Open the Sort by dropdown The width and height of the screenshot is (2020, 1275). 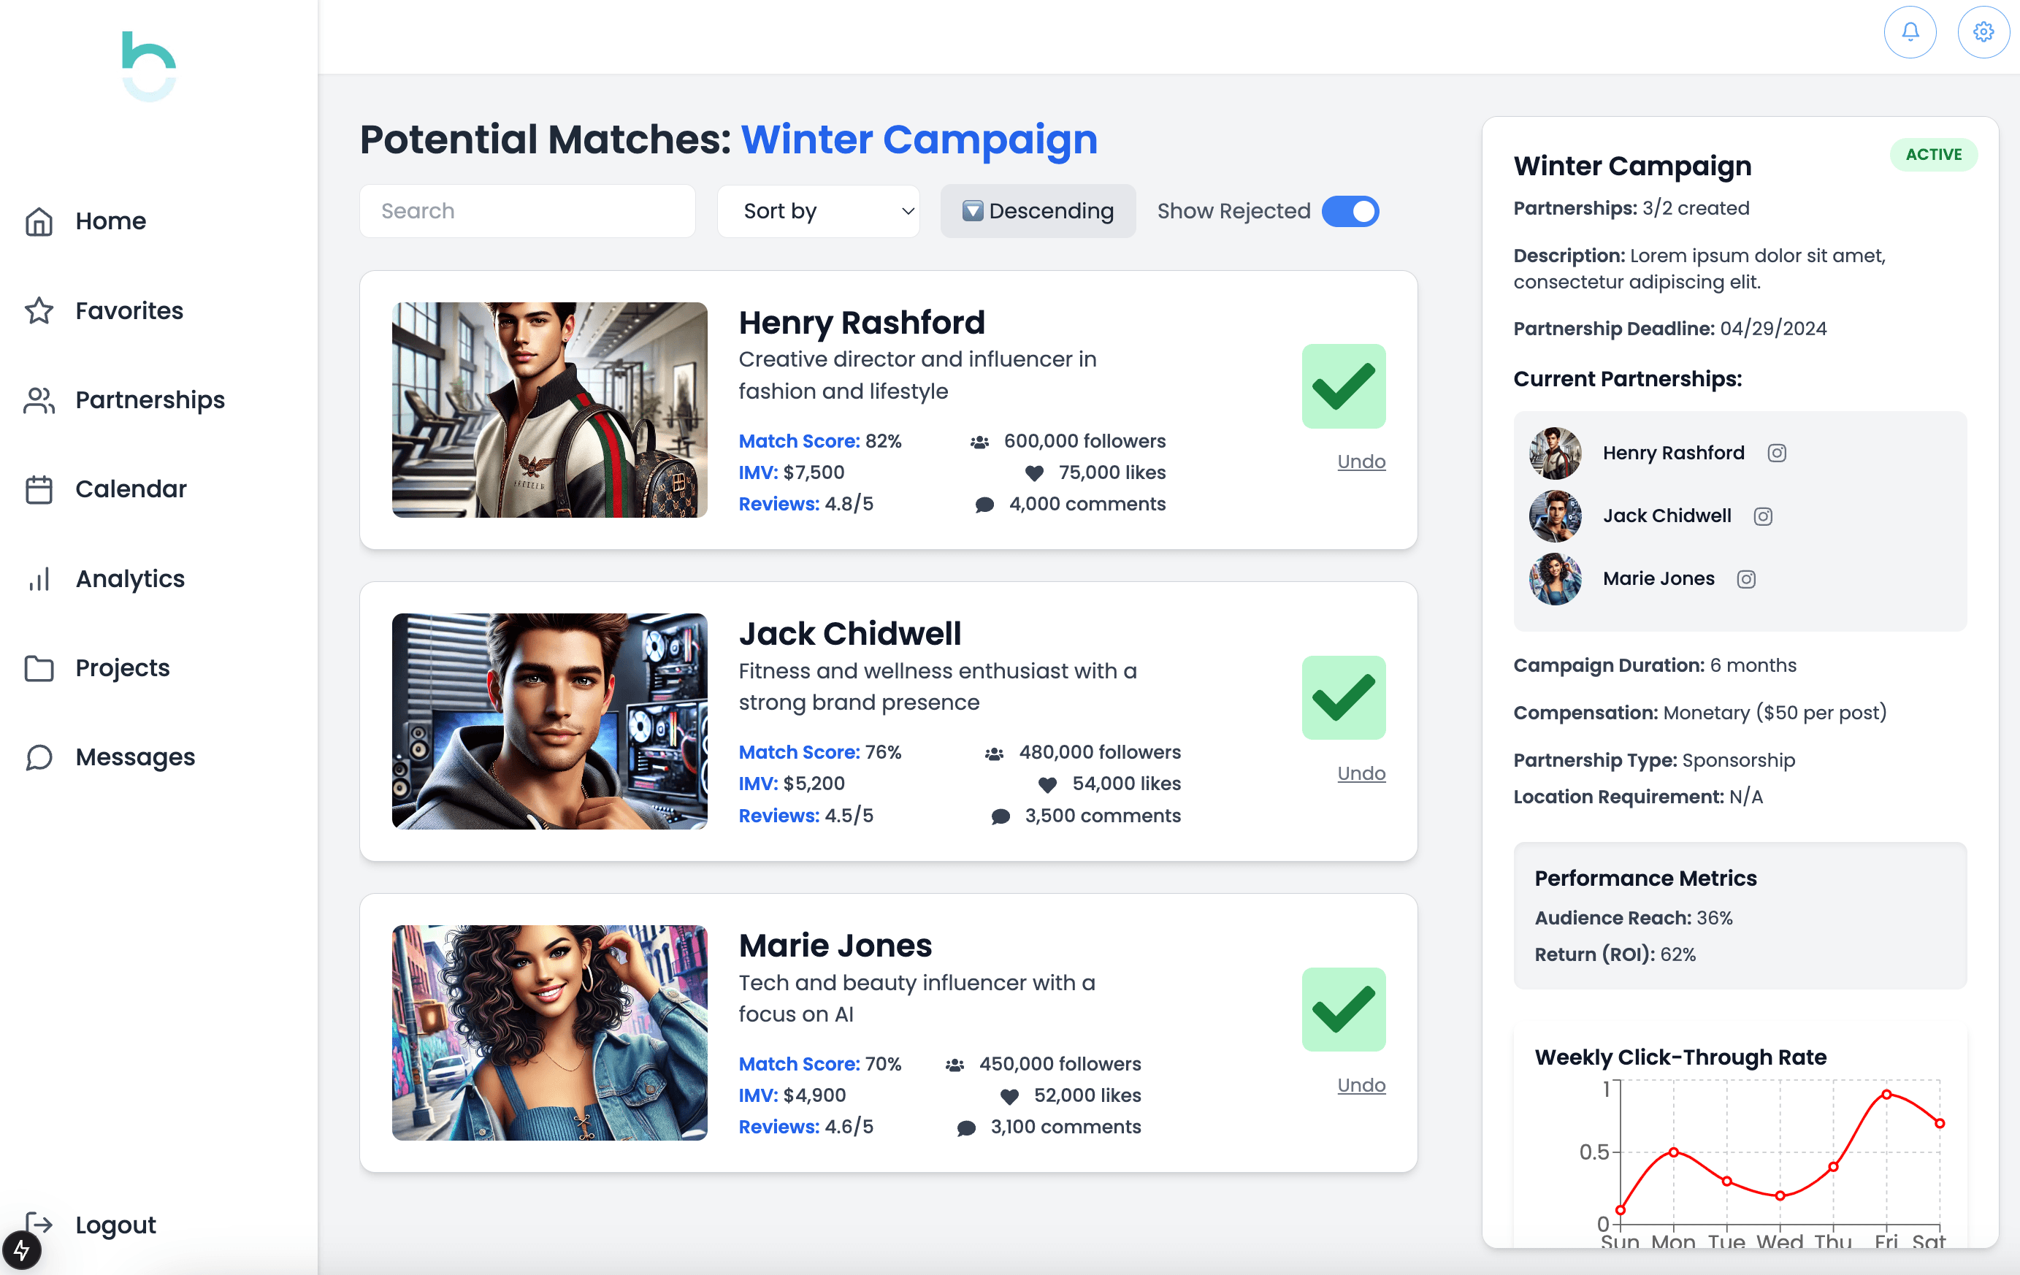pyautogui.click(x=818, y=210)
